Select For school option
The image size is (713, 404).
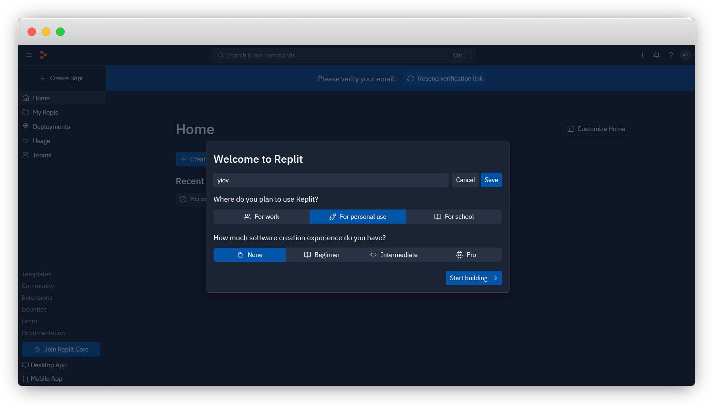point(454,217)
